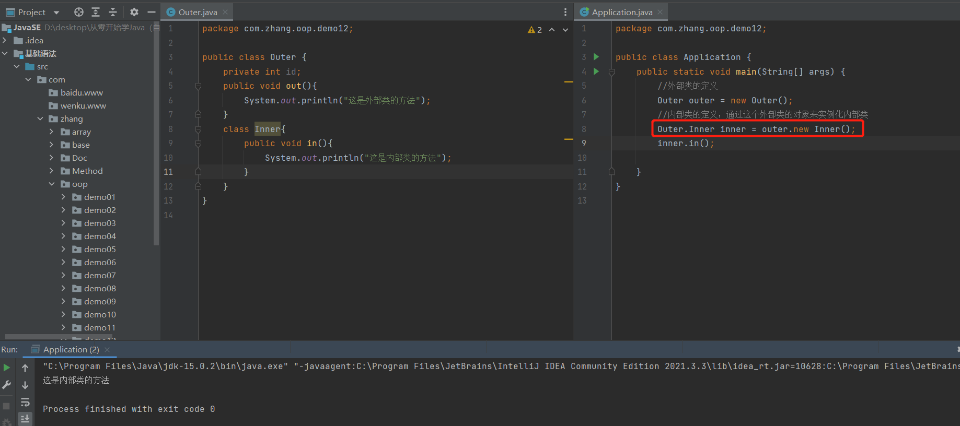Screen dimensions: 960x426
Task: Close the Application.java tab
Action: [x=661, y=12]
